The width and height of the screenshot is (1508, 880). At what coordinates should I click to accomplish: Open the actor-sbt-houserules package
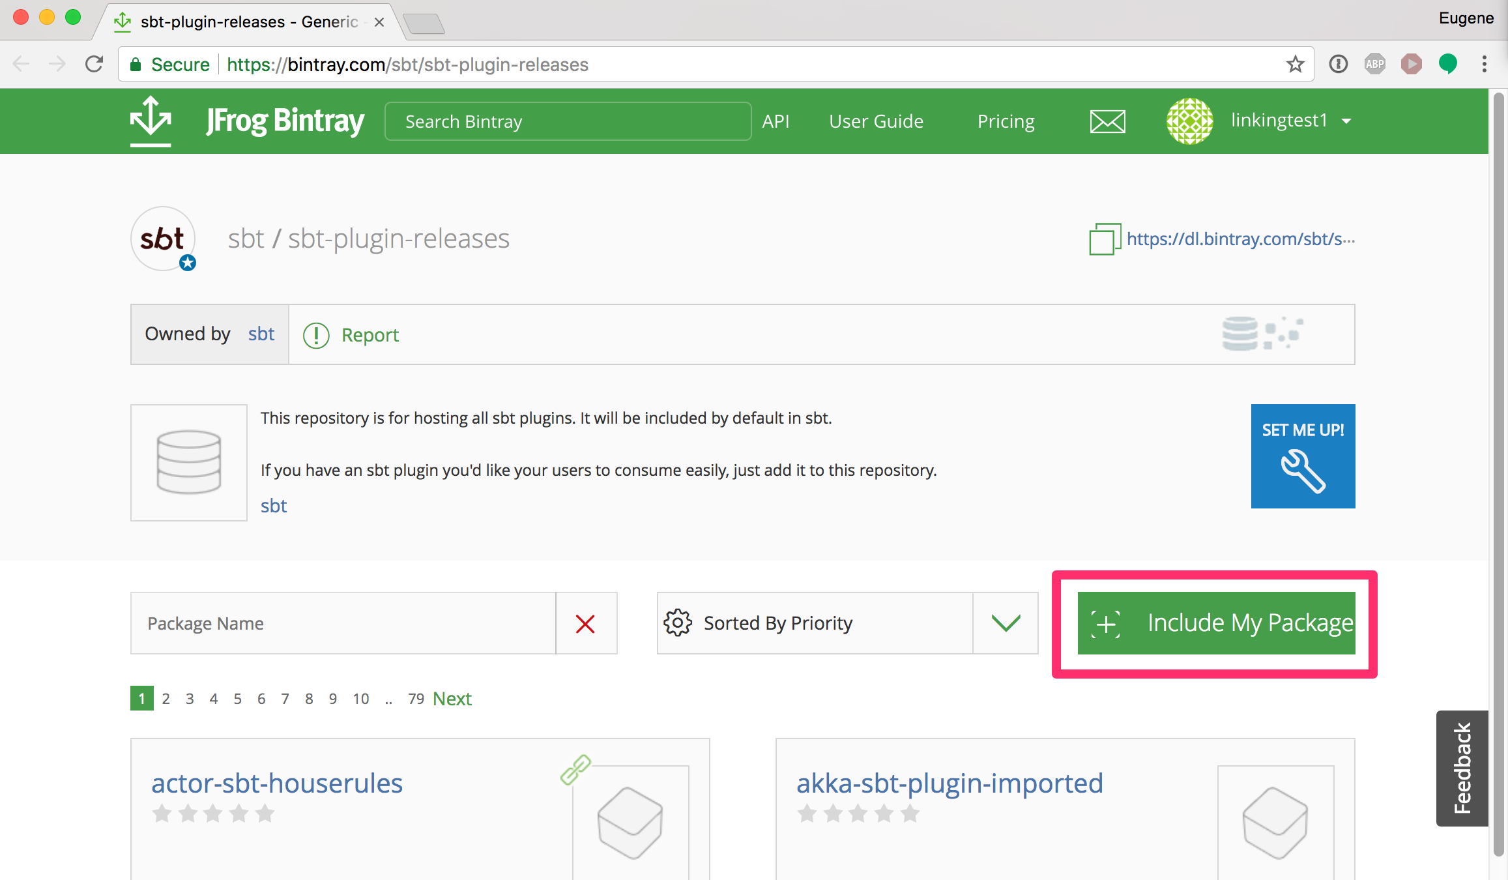[x=277, y=783]
